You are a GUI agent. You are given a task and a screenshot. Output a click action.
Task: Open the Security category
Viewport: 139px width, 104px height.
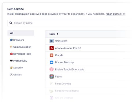18,68
